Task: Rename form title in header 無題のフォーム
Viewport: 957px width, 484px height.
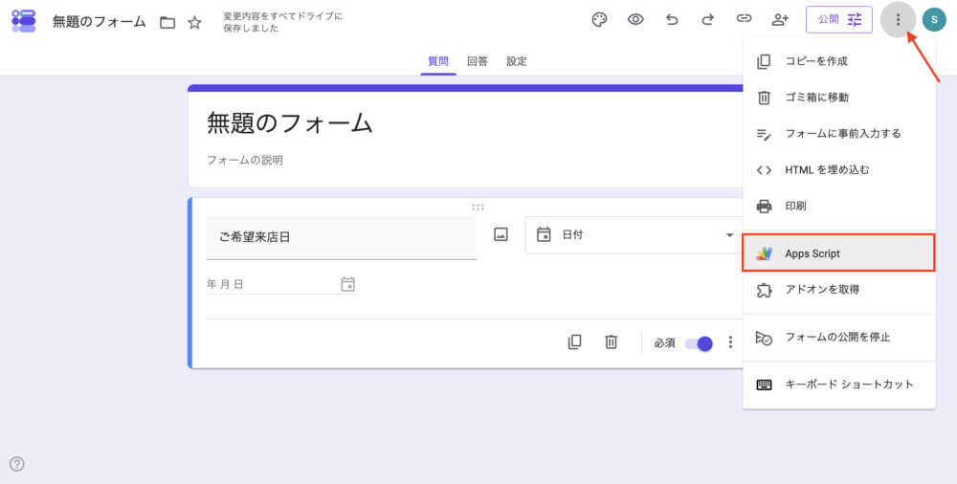Action: pos(99,22)
